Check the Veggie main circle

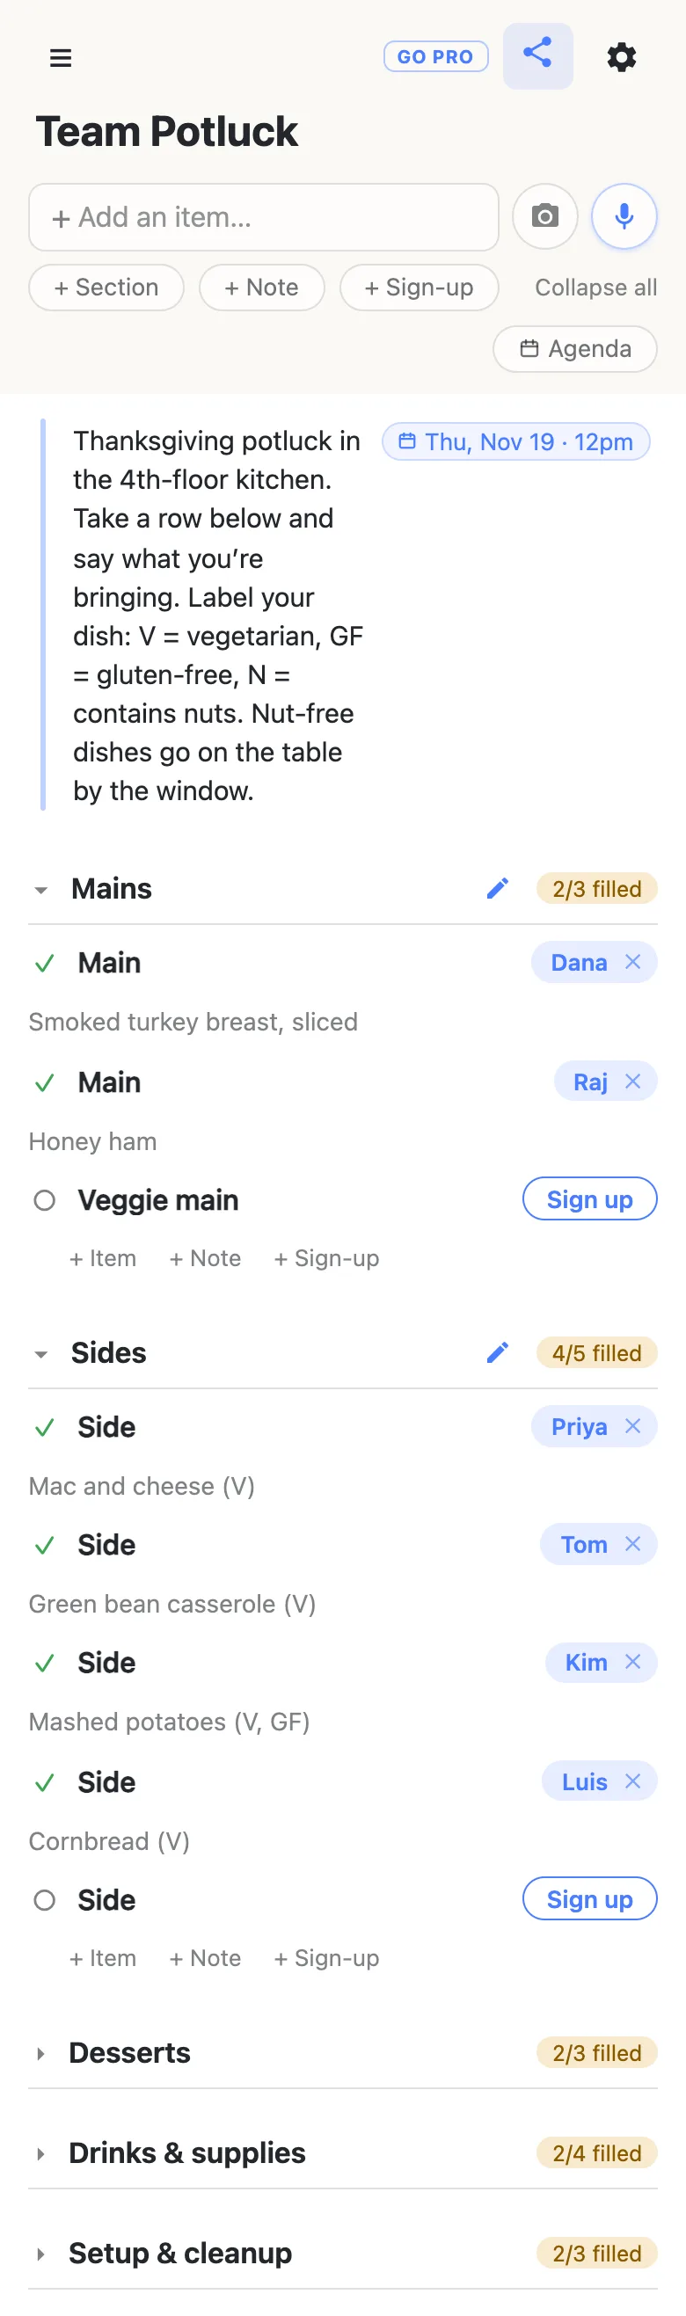point(44,1200)
